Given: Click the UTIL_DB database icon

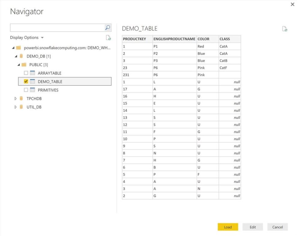Looking at the screenshot, I should tap(21, 107).
